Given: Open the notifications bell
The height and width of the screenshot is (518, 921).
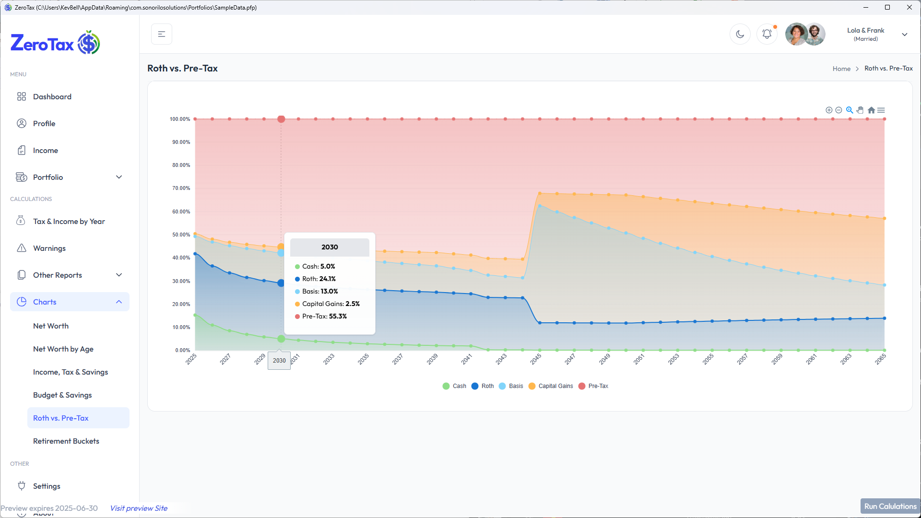Looking at the screenshot, I should pyautogui.click(x=767, y=34).
